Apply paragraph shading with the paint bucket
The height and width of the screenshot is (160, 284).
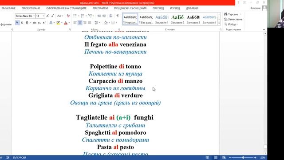click(106, 23)
